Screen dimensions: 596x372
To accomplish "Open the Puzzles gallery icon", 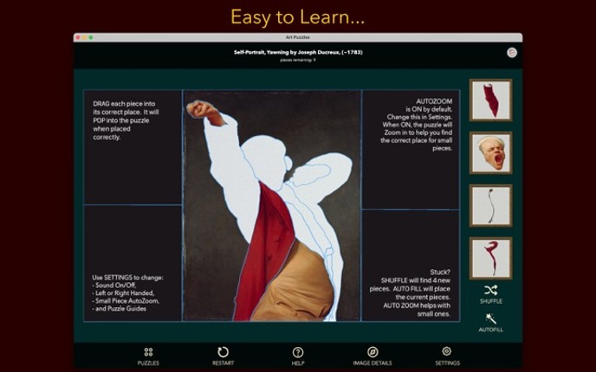I will 149,355.
